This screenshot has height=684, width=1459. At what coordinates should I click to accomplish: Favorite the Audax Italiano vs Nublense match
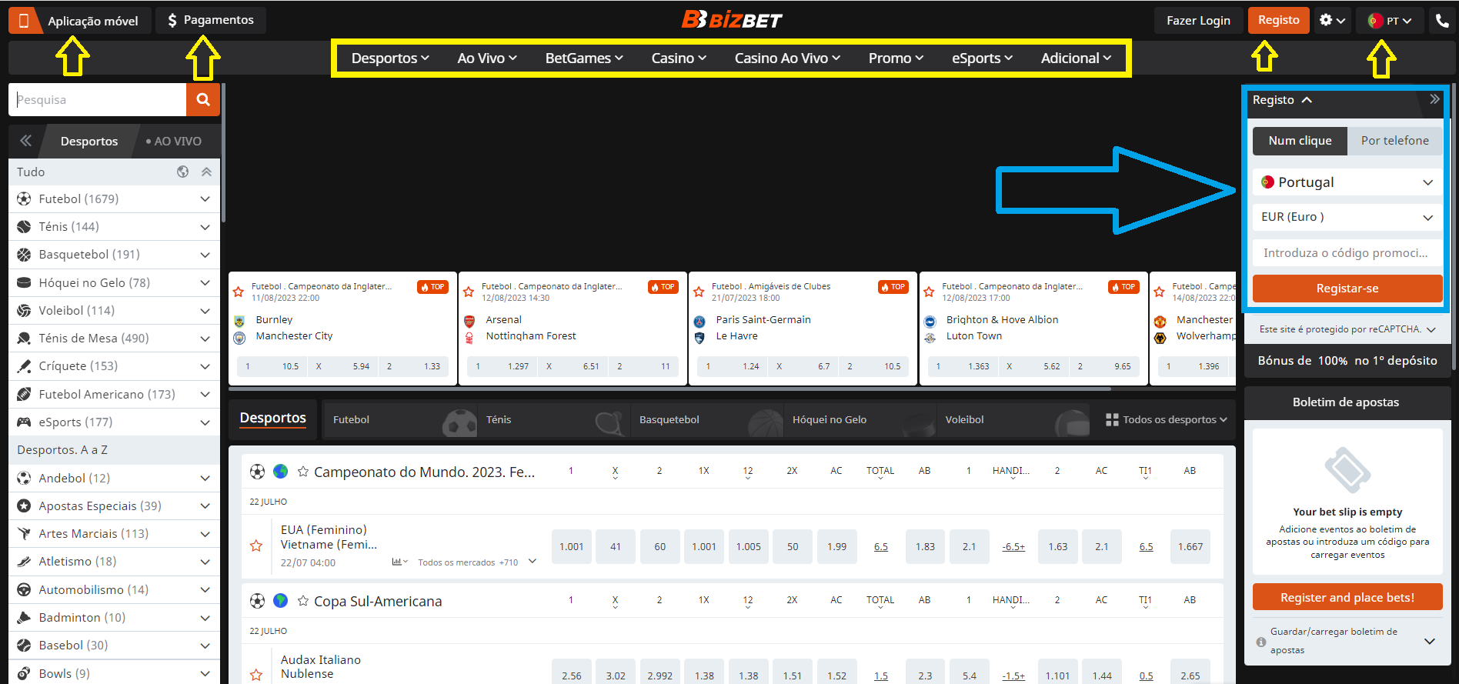[x=256, y=676]
